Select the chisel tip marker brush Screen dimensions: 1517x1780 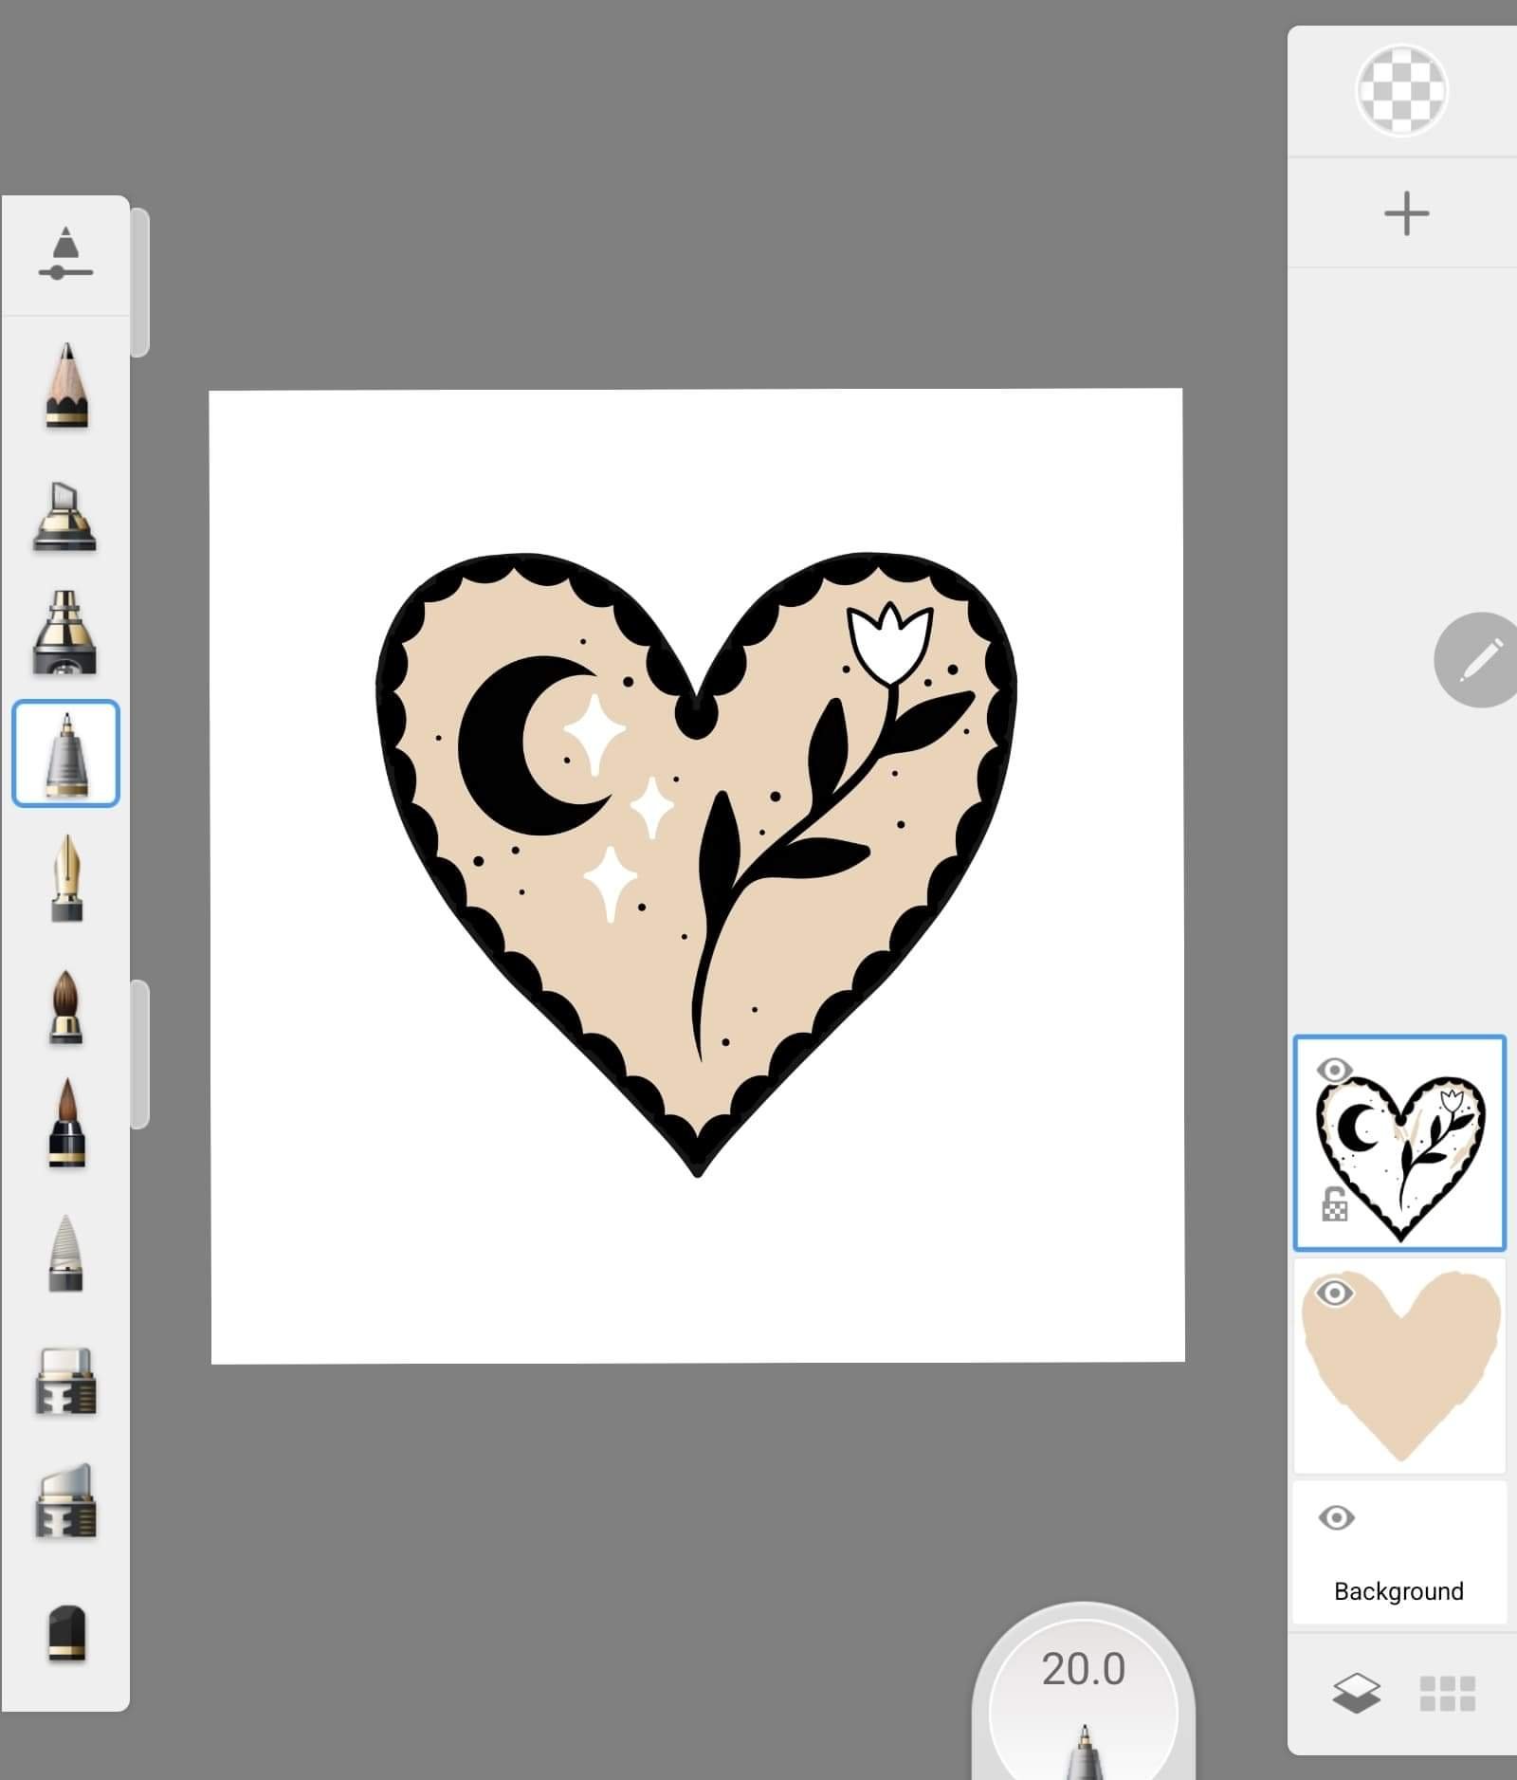65,516
